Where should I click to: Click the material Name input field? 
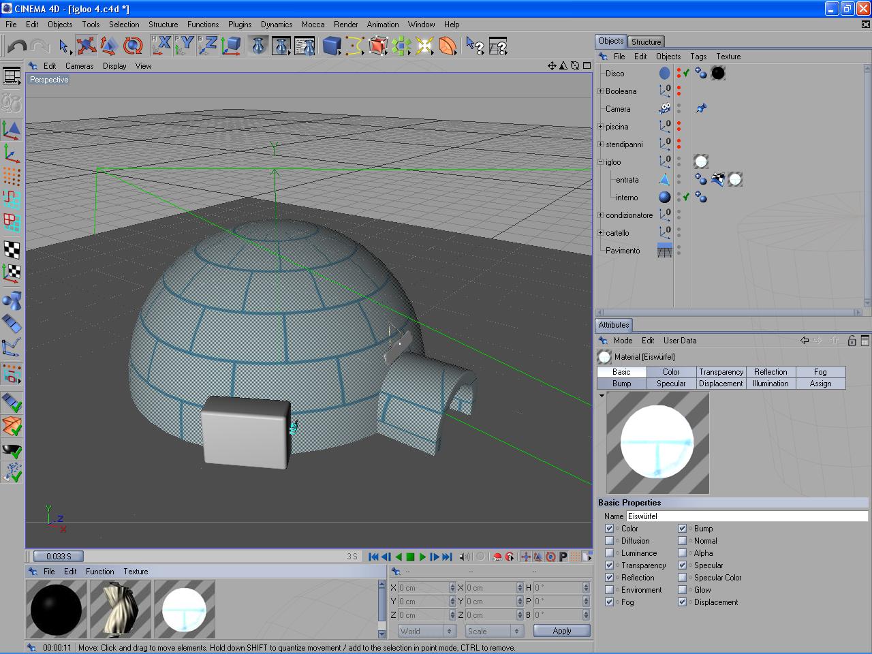746,516
